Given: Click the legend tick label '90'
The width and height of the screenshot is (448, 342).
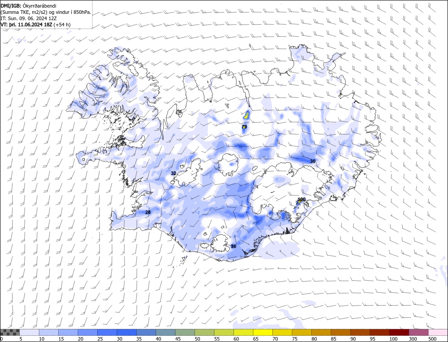Looking at the screenshot, I should click(353, 339).
